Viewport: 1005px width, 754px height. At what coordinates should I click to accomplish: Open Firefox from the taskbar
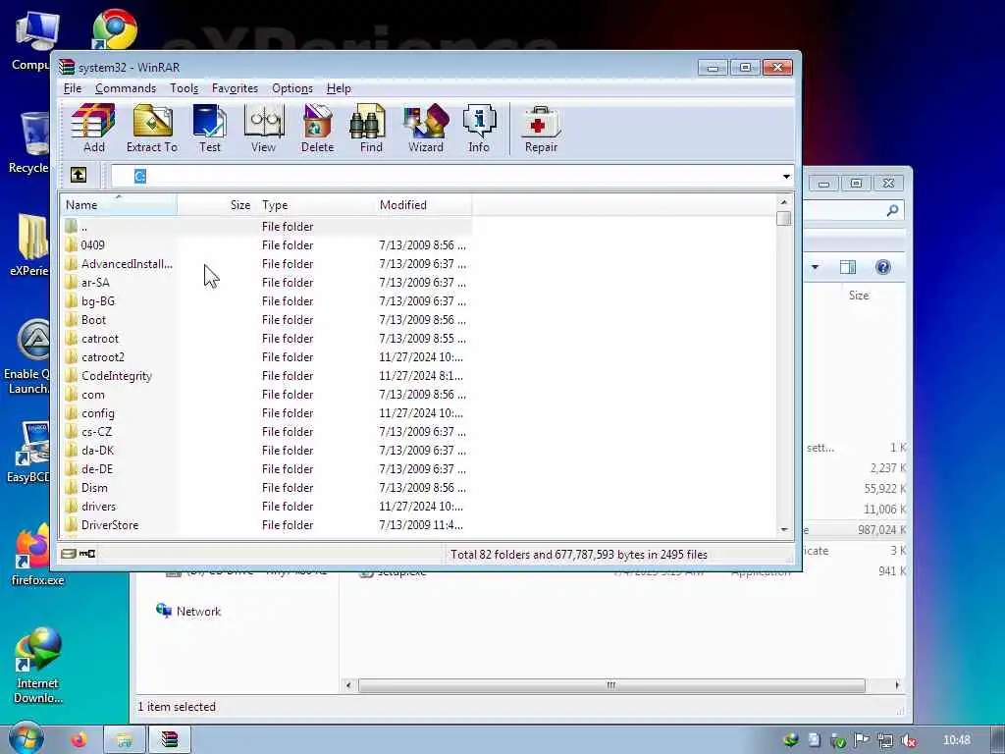79,740
